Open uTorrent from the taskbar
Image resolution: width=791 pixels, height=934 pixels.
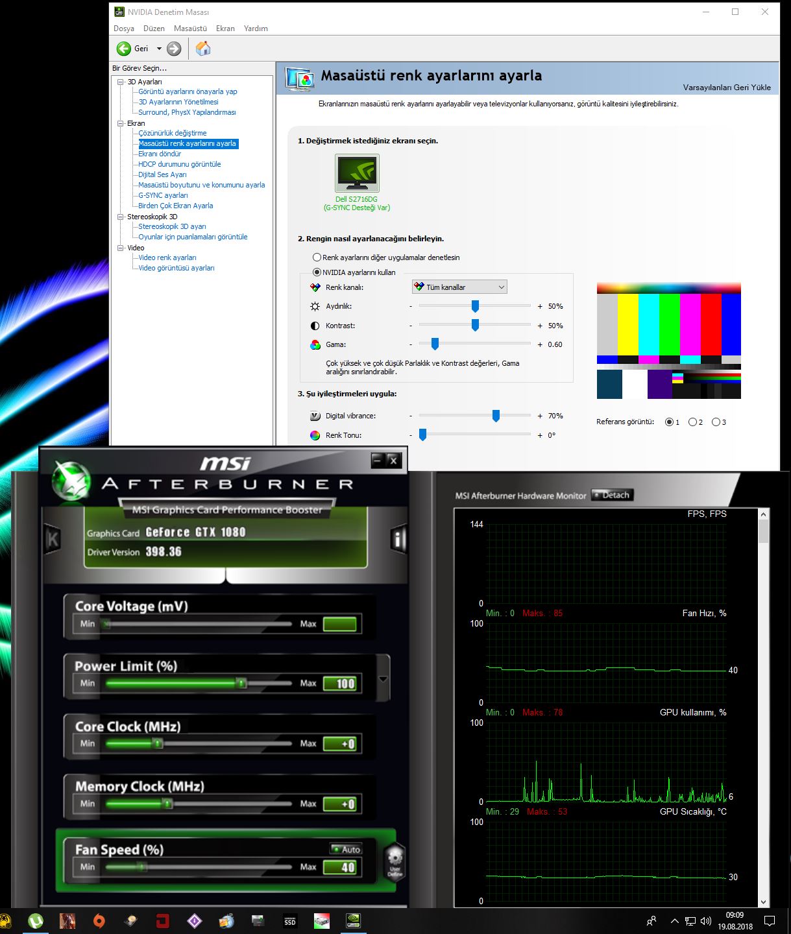tap(36, 921)
